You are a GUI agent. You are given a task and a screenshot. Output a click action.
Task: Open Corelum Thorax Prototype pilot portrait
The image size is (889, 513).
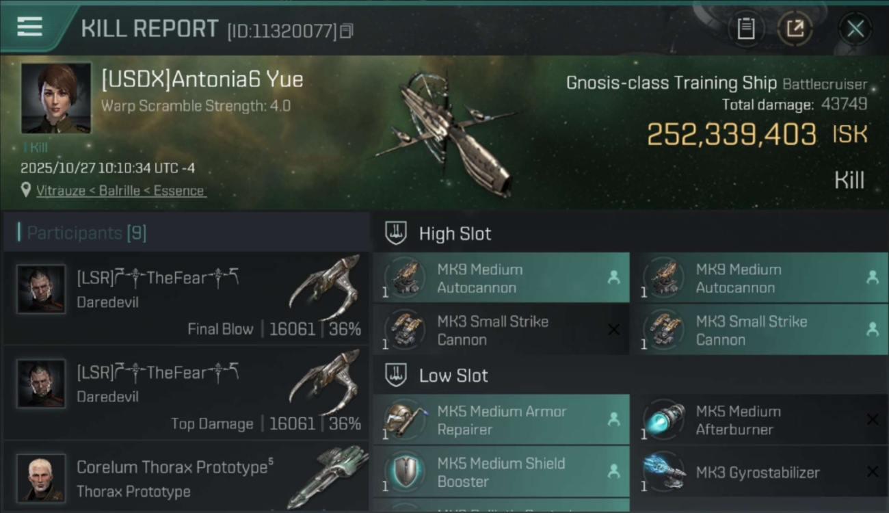[41, 477]
